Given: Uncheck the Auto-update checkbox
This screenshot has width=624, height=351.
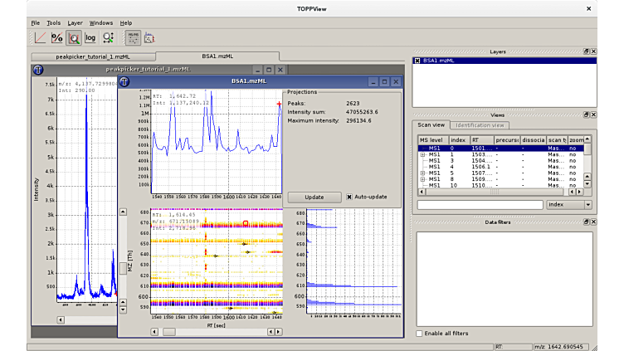Looking at the screenshot, I should (x=349, y=197).
